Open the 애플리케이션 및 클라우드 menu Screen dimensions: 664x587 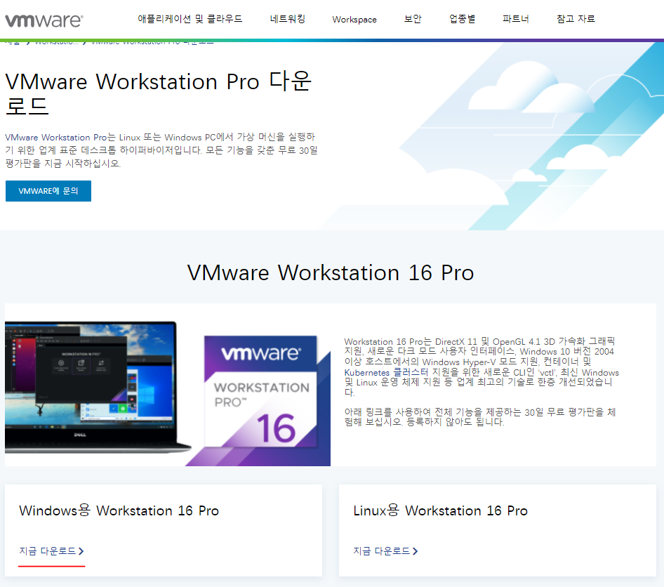[190, 19]
